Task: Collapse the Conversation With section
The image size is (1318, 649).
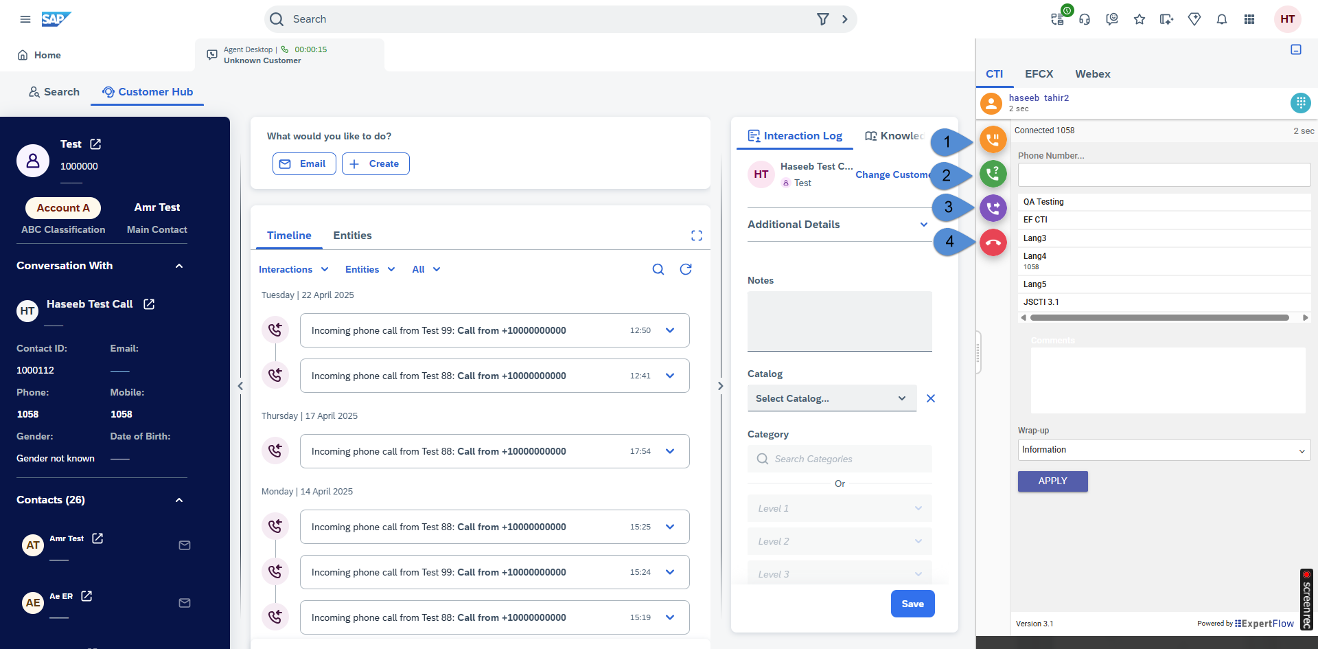Action: pos(179,266)
